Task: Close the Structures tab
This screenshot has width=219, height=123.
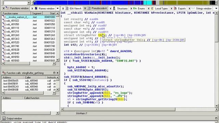Action: [x=111, y=9]
